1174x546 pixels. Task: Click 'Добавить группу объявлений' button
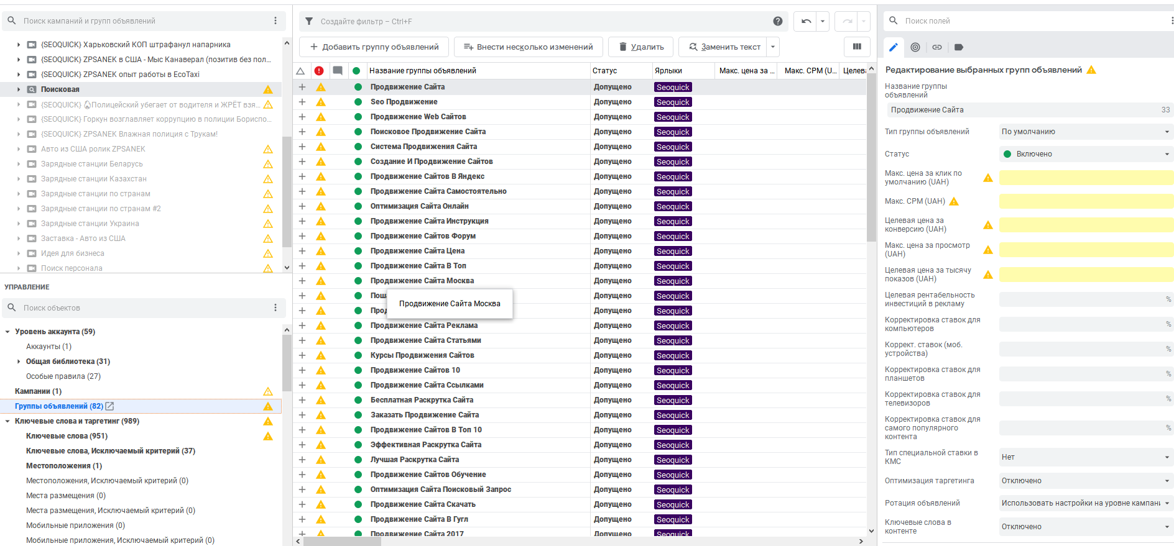click(x=374, y=47)
